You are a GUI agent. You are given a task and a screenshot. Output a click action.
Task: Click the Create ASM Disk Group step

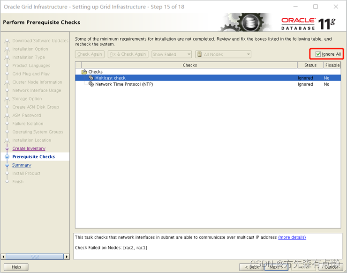36,107
